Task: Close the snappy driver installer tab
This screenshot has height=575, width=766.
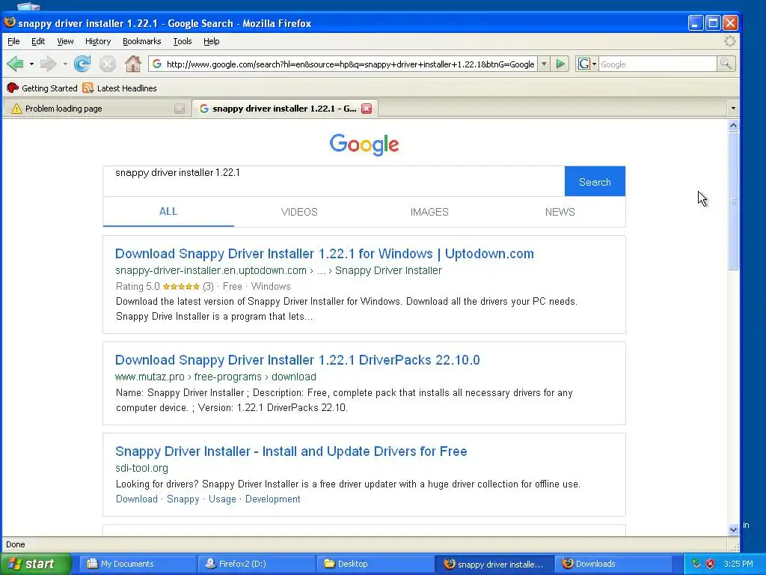Action: pyautogui.click(x=367, y=109)
